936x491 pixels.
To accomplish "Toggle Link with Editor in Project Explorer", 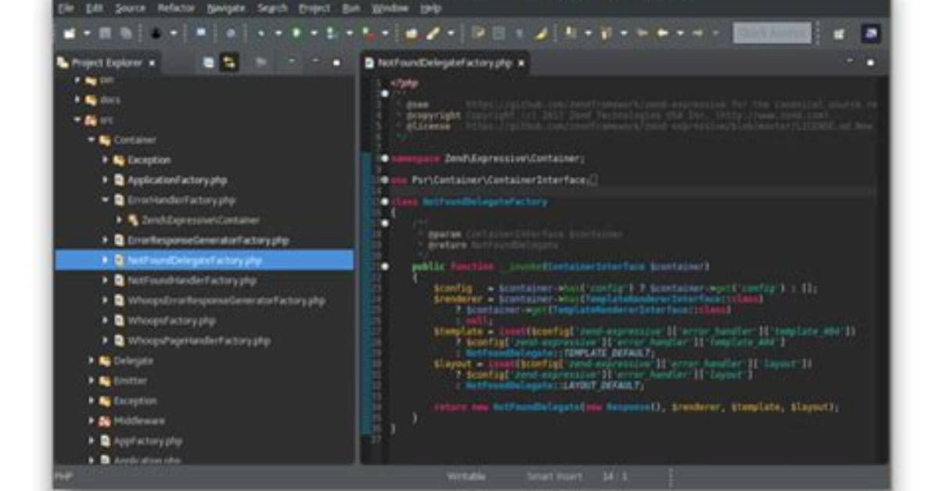I will [229, 62].
